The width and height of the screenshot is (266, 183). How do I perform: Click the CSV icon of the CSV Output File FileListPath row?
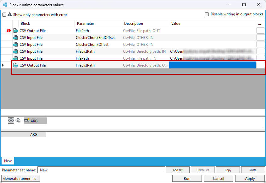[16, 65]
